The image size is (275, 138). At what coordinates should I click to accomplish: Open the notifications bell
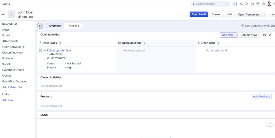(x=247, y=4)
